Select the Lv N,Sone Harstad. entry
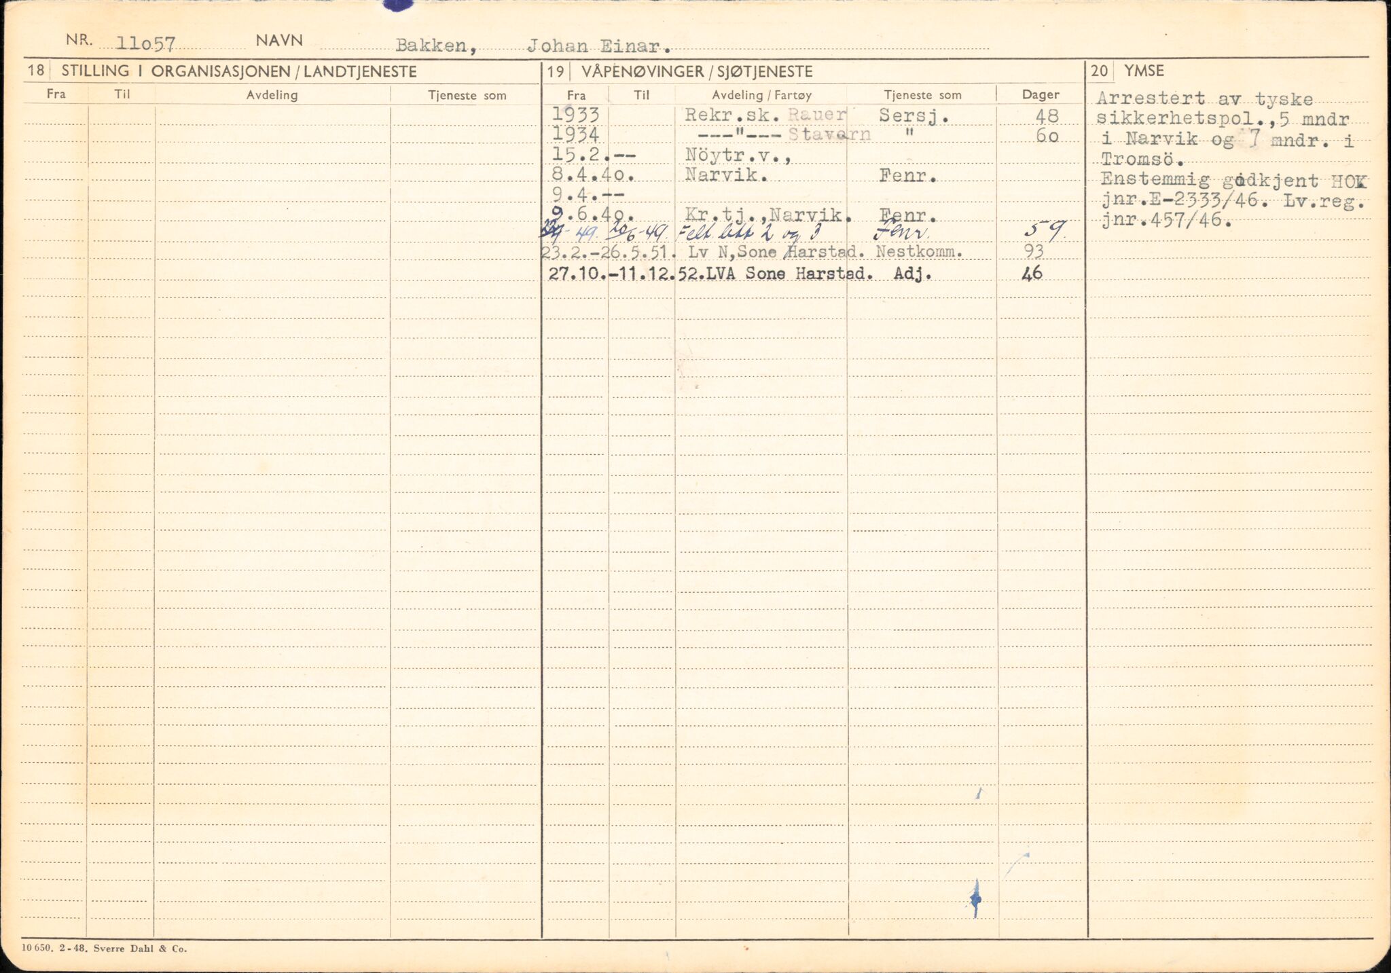This screenshot has height=973, width=1391. (776, 252)
